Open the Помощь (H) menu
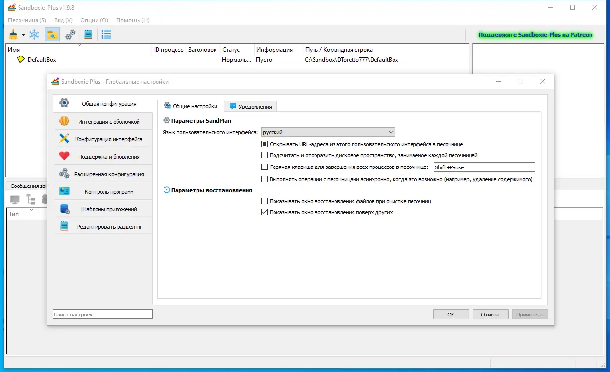This screenshot has width=610, height=372. [133, 20]
